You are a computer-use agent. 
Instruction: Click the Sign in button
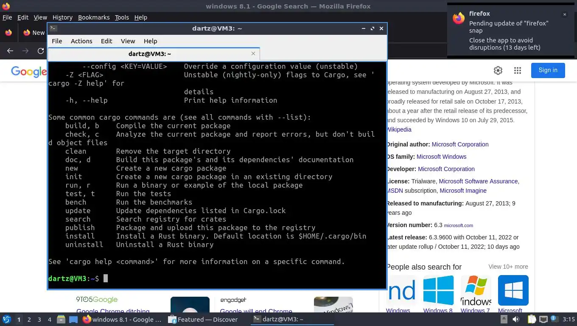point(548,70)
